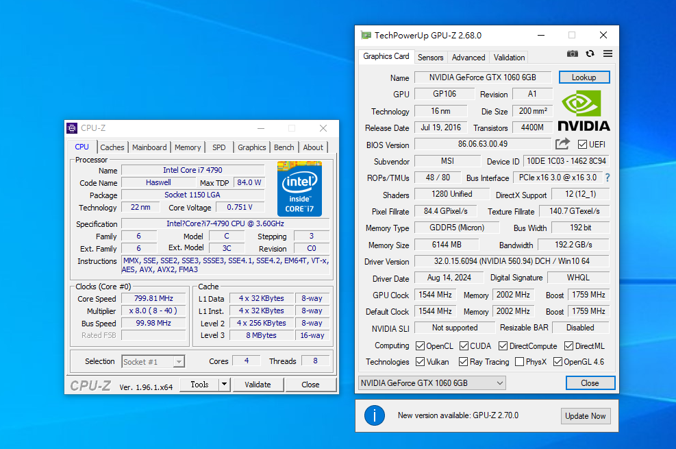Toggle the DirectCompute checkbox
Screen dimensions: 676x449
coord(503,346)
